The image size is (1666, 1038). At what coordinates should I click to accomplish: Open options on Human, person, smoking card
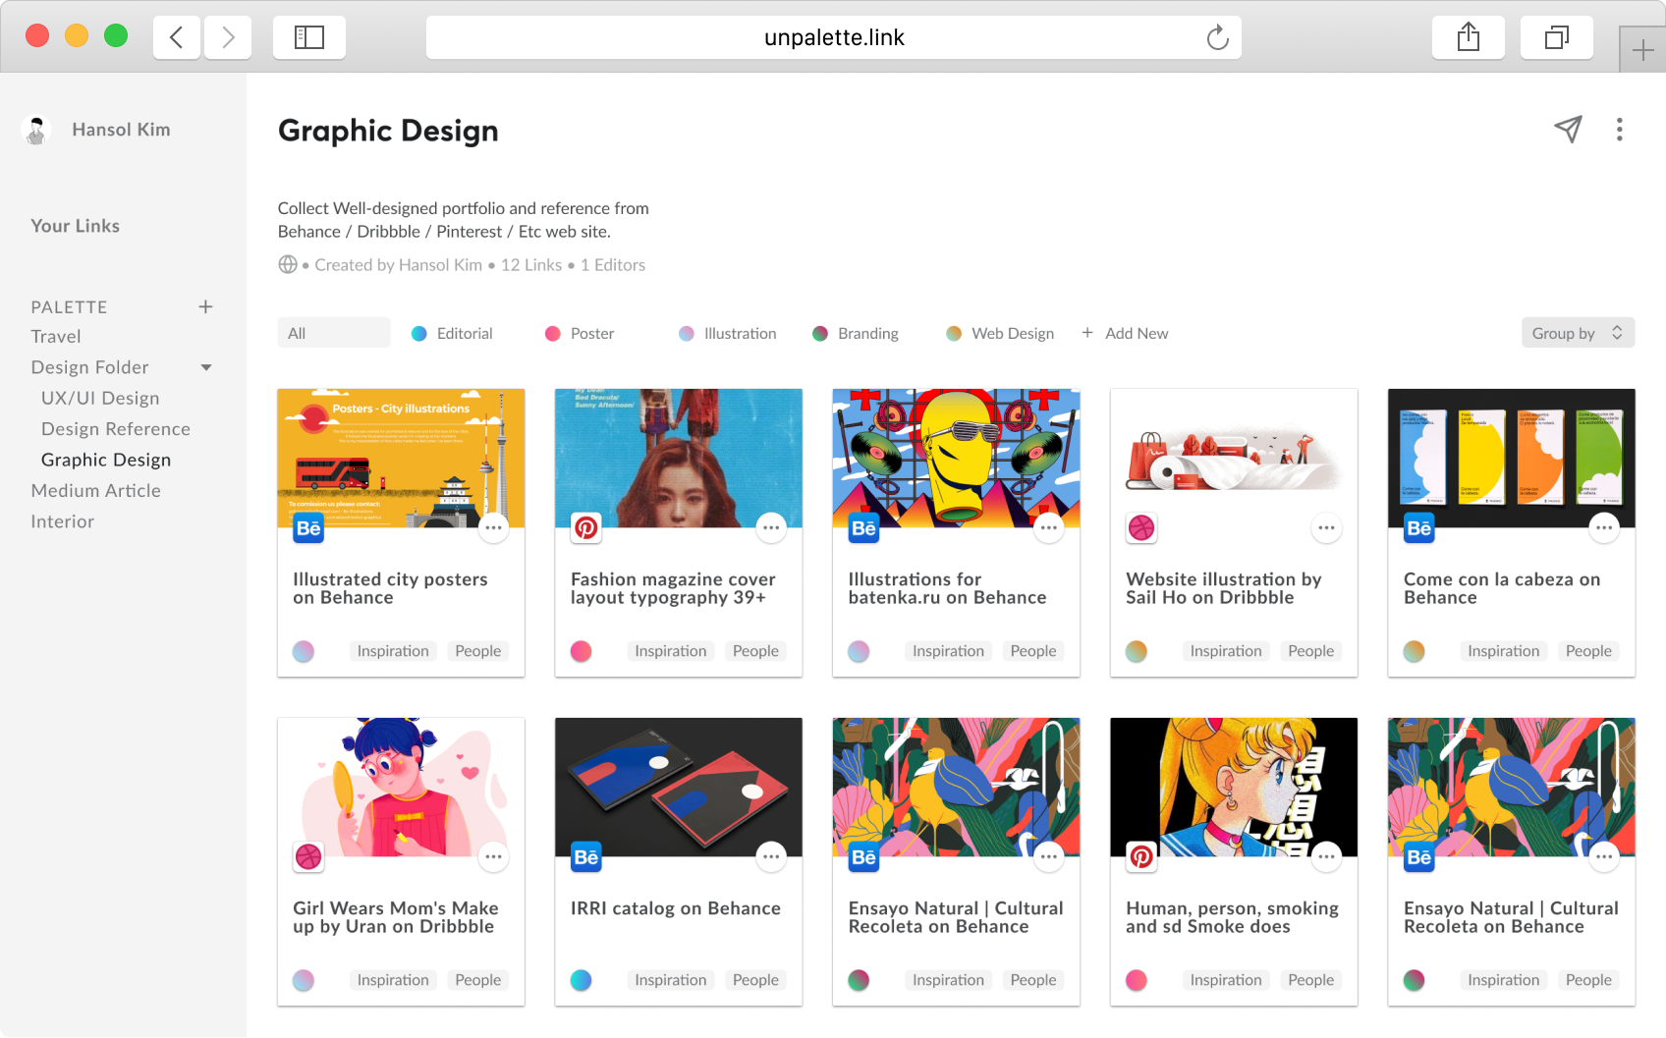coord(1326,857)
